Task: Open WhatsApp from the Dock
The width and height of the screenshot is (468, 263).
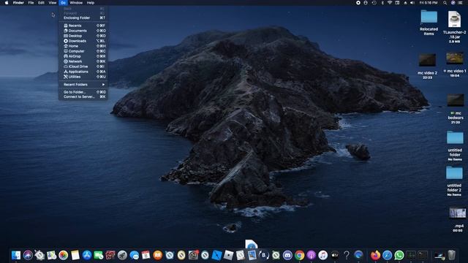Action: tap(399, 255)
